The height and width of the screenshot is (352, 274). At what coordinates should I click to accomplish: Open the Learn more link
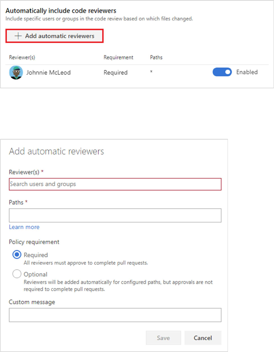24,227
